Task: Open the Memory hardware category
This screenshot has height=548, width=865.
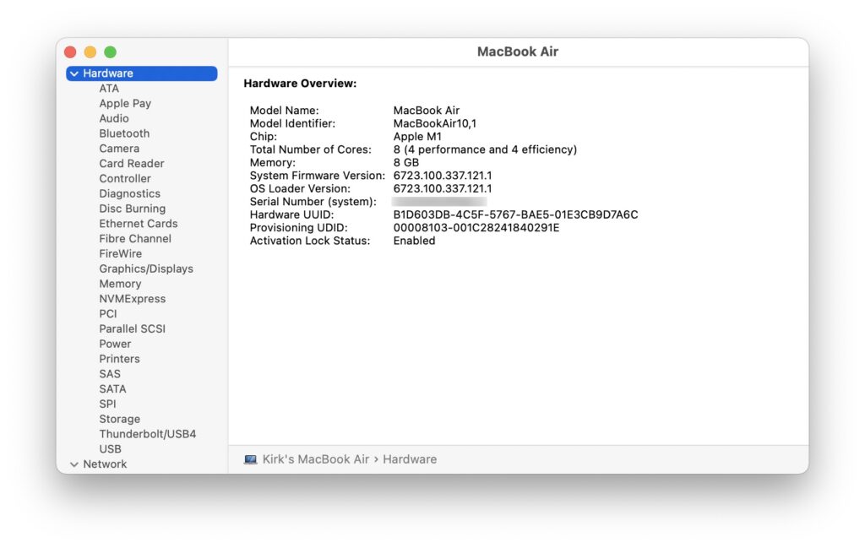Action: click(121, 284)
